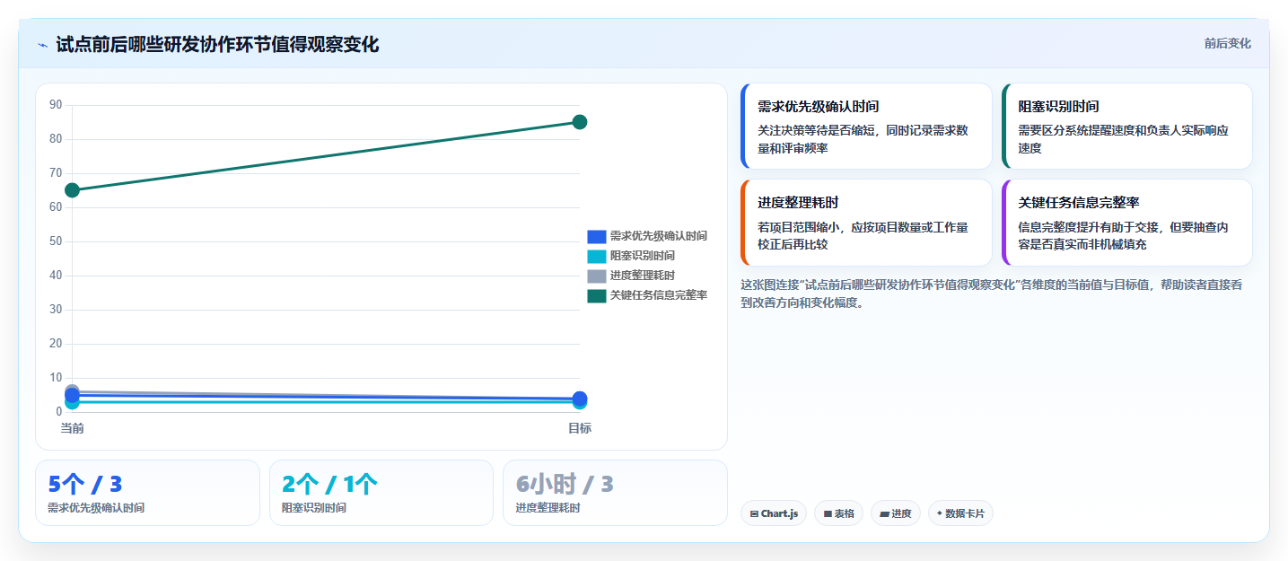
Task: Toggle 需求优先级确认时间 legend swatch
Action: (x=597, y=236)
